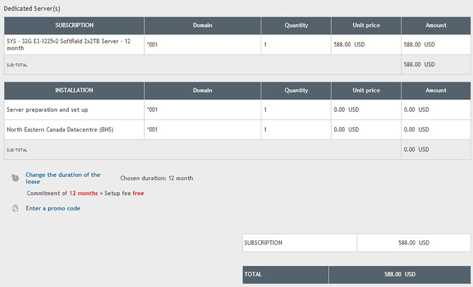The width and height of the screenshot is (473, 287).
Task: Click the Dedicated Server(s) heading
Action: click(x=32, y=8)
